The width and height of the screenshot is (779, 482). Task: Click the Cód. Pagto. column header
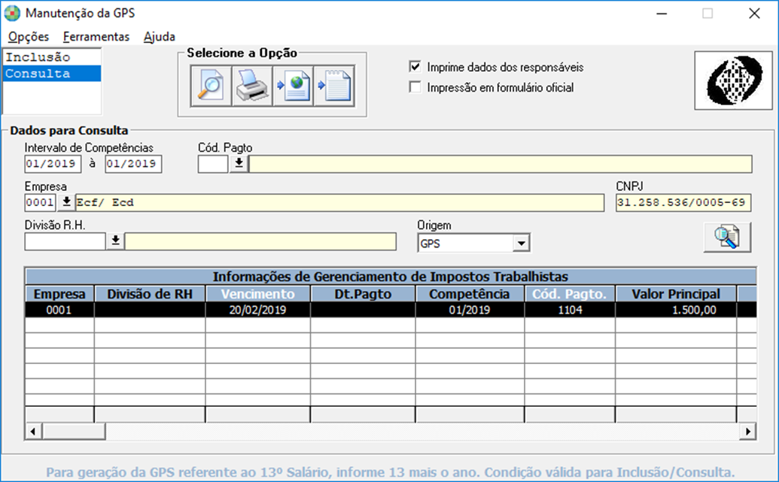570,294
